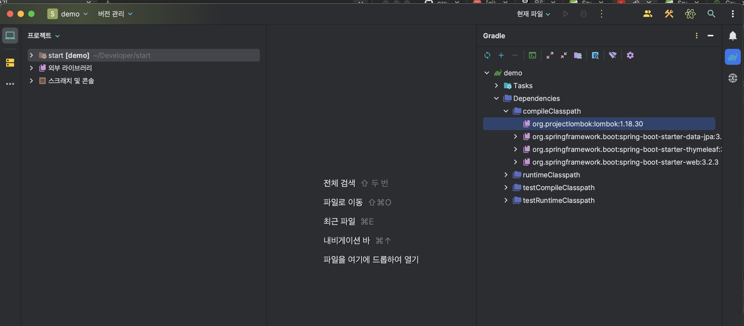Select spring-boot-starter-web:3.2.3 dependency
This screenshot has height=326, width=744.
pos(625,162)
